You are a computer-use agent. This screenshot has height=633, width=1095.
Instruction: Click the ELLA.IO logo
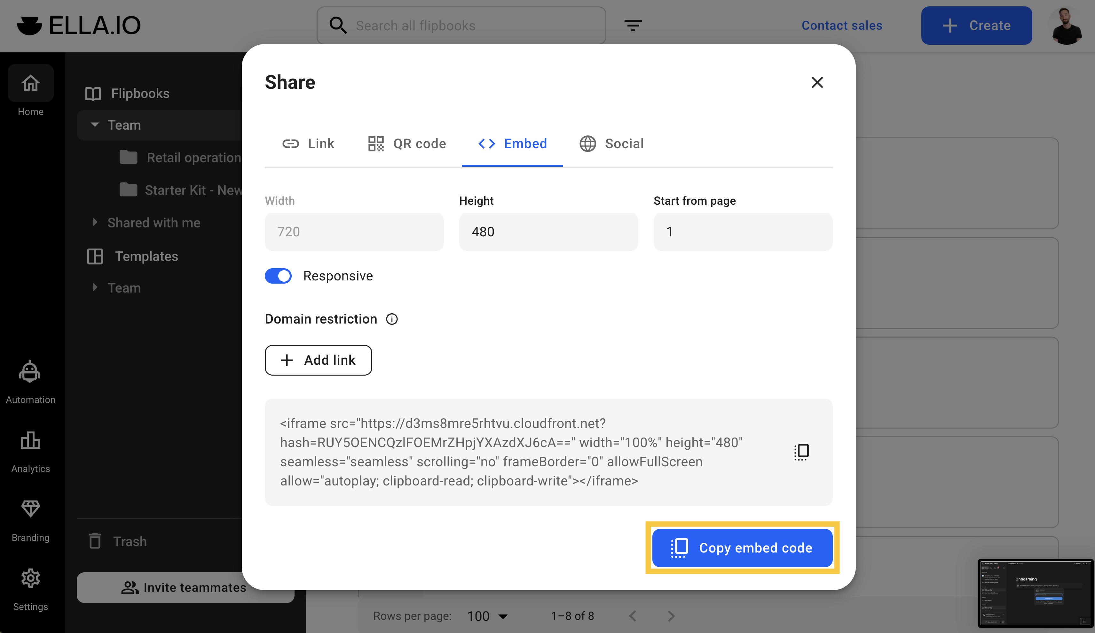[79, 25]
